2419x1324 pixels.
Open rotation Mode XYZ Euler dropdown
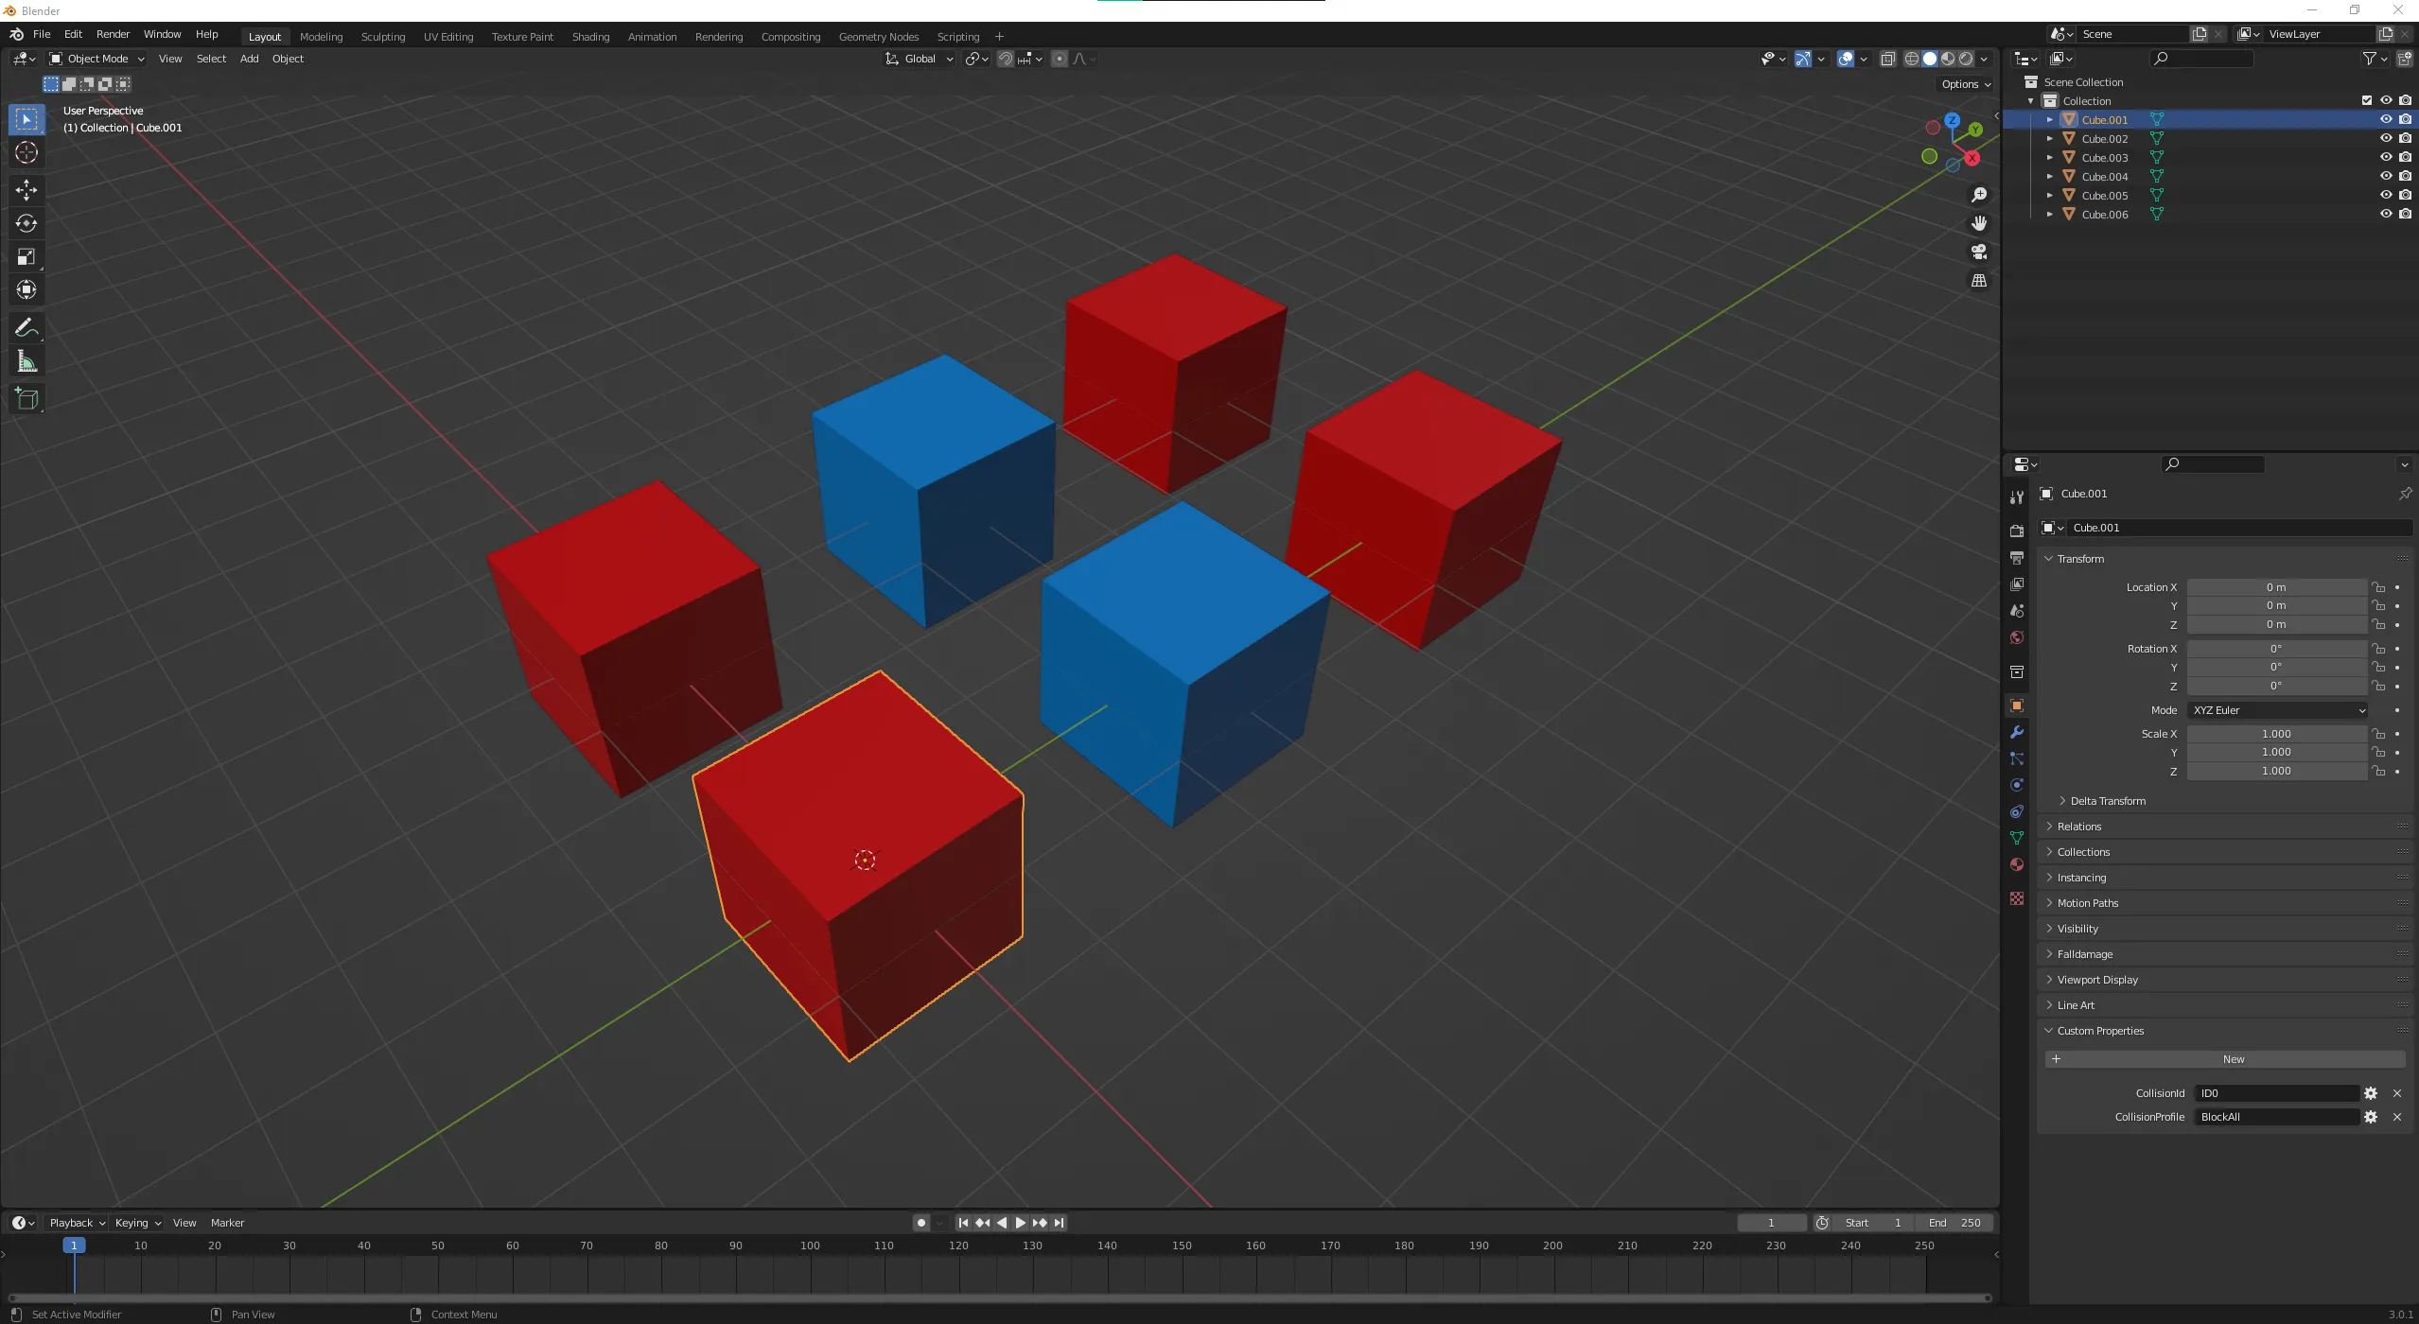pyautogui.click(x=2277, y=710)
